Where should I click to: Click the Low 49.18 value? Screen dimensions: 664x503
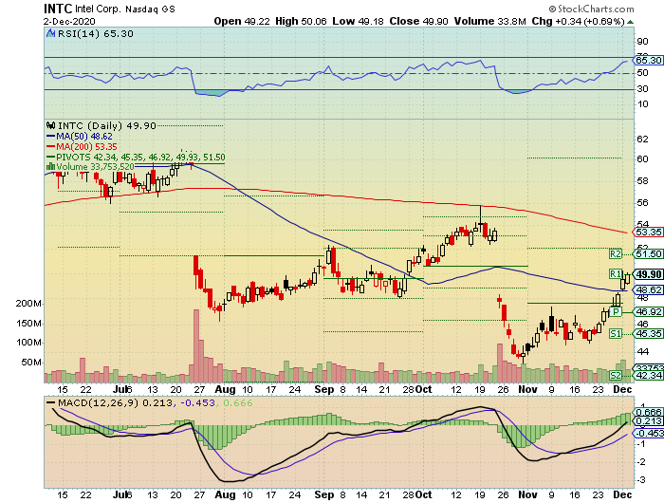pos(358,21)
